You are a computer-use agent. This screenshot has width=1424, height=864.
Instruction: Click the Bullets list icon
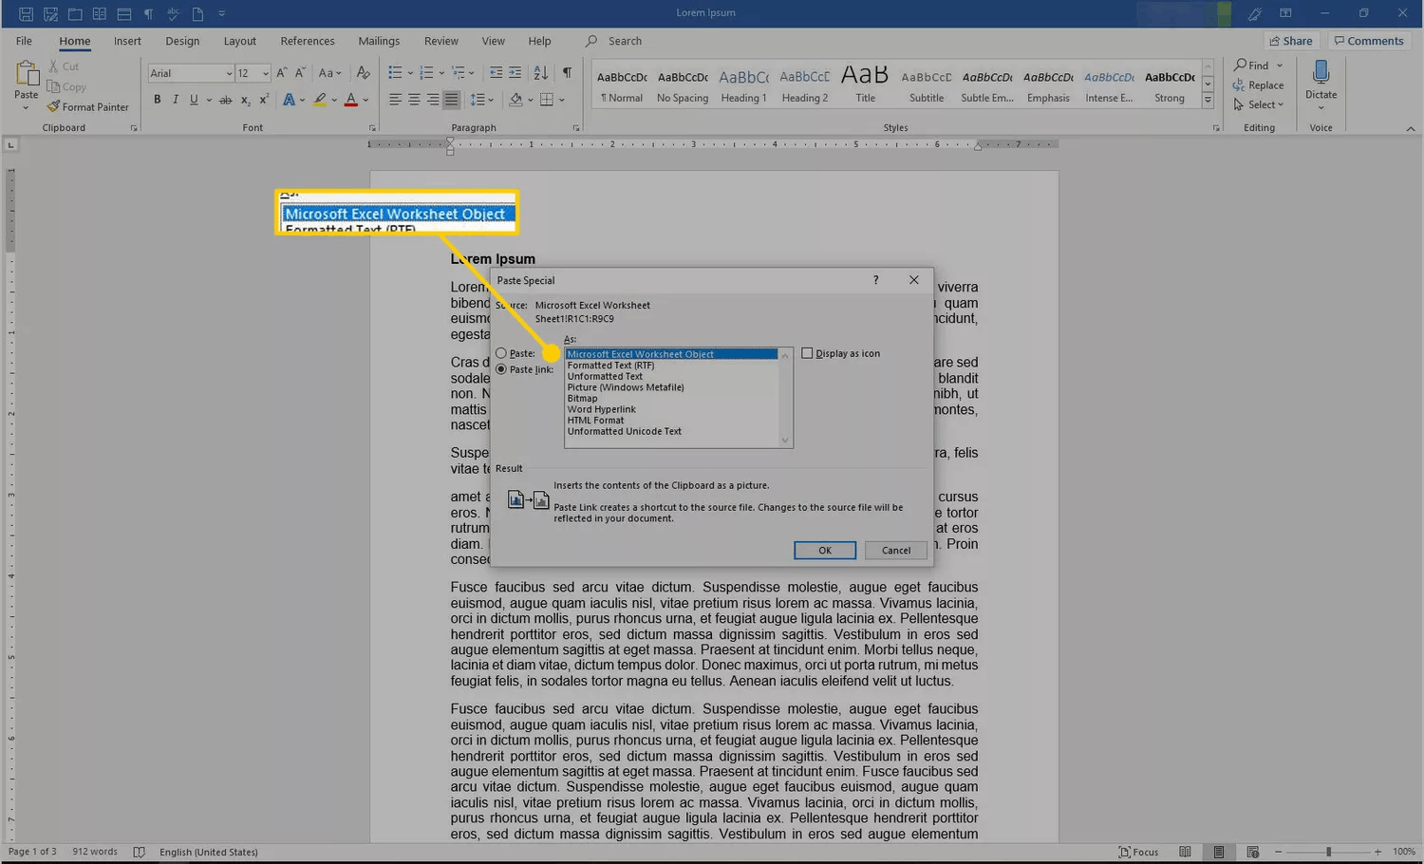395,73
